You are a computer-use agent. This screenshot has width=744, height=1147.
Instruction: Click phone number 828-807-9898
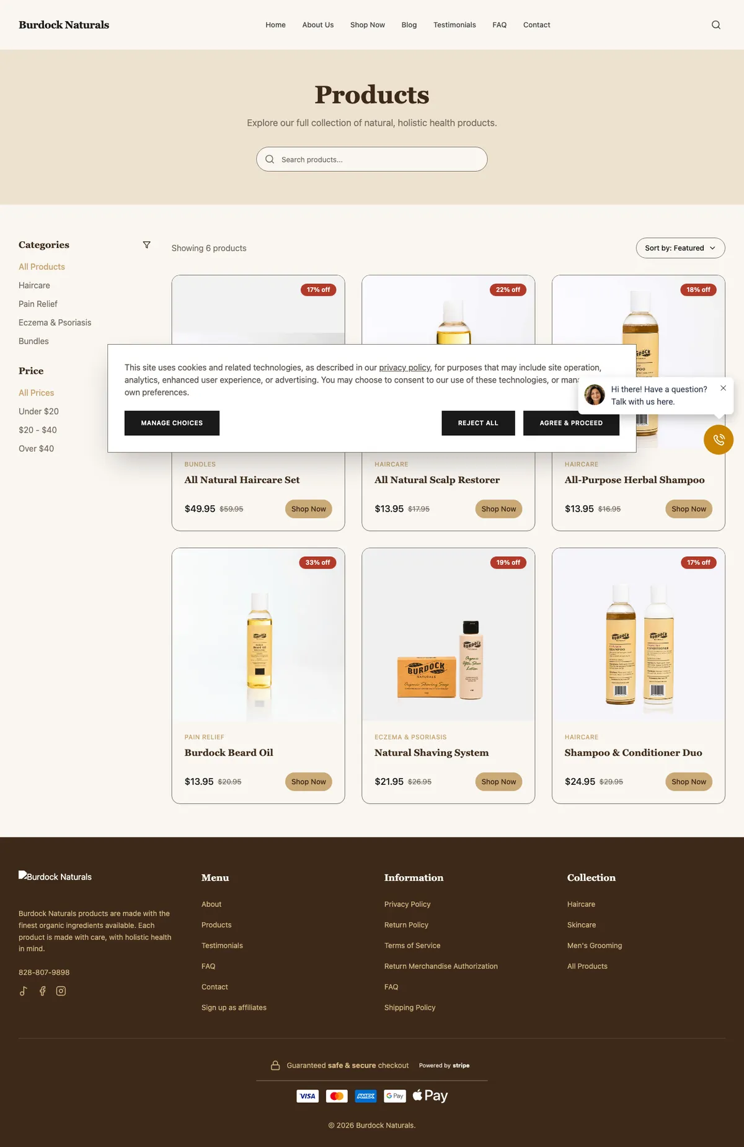point(44,972)
